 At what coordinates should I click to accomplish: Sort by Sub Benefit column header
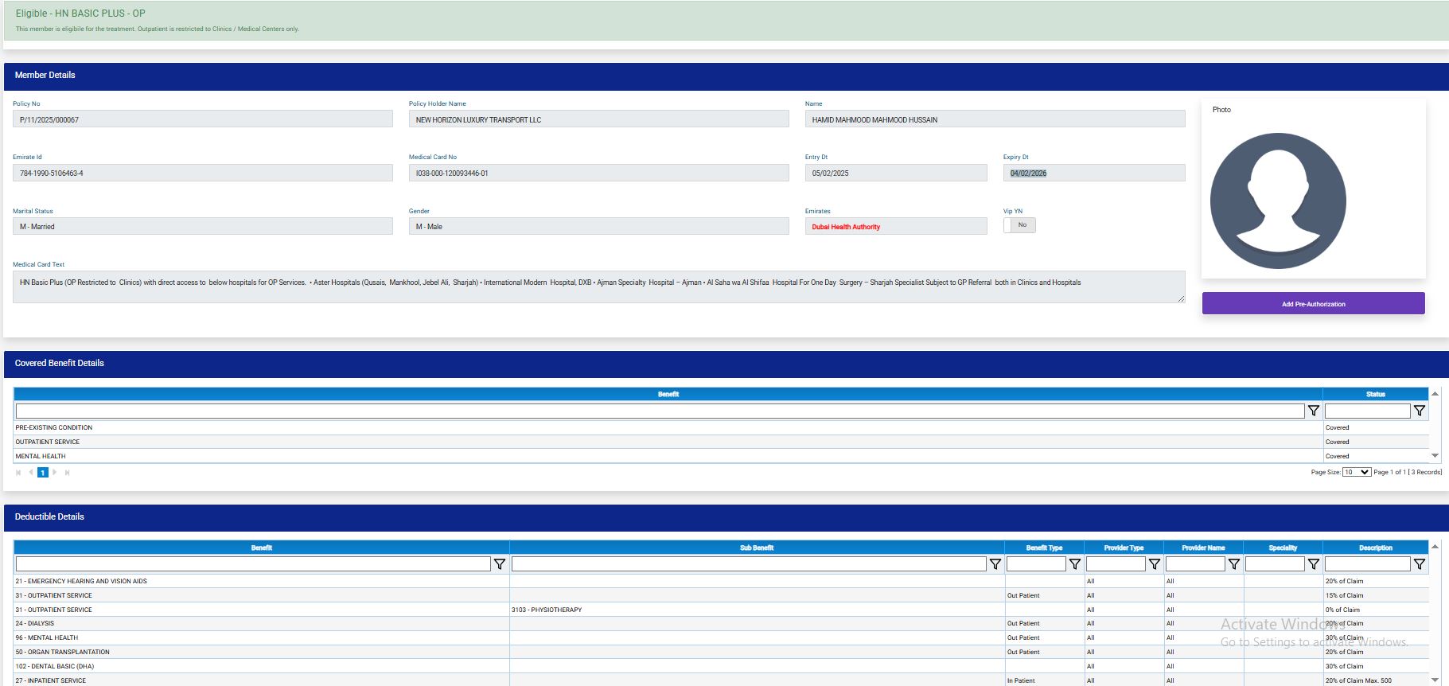point(757,548)
